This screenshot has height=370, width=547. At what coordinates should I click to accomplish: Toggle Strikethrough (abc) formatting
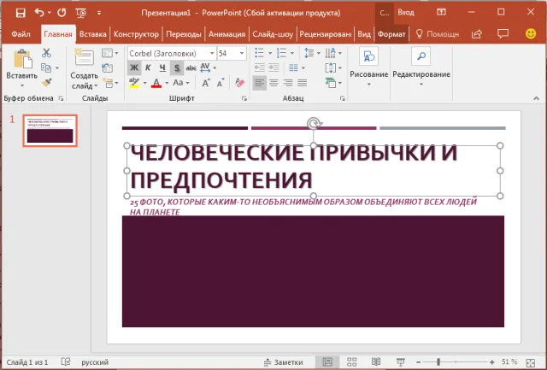click(x=191, y=68)
